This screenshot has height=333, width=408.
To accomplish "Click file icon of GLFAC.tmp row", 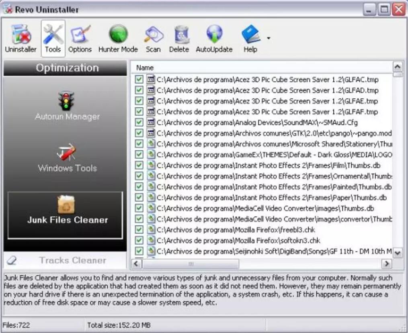I will tap(151, 79).
